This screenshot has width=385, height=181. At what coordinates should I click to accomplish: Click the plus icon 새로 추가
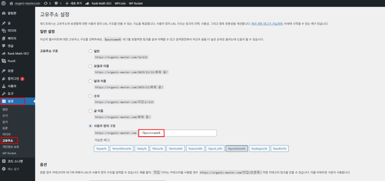[x=67, y=3]
